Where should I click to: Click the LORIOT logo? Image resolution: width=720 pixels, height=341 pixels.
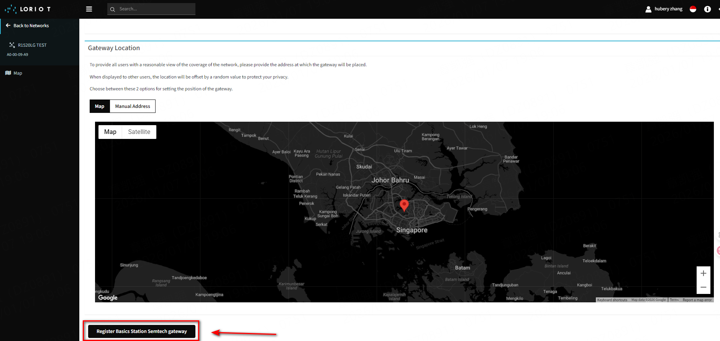tap(28, 9)
